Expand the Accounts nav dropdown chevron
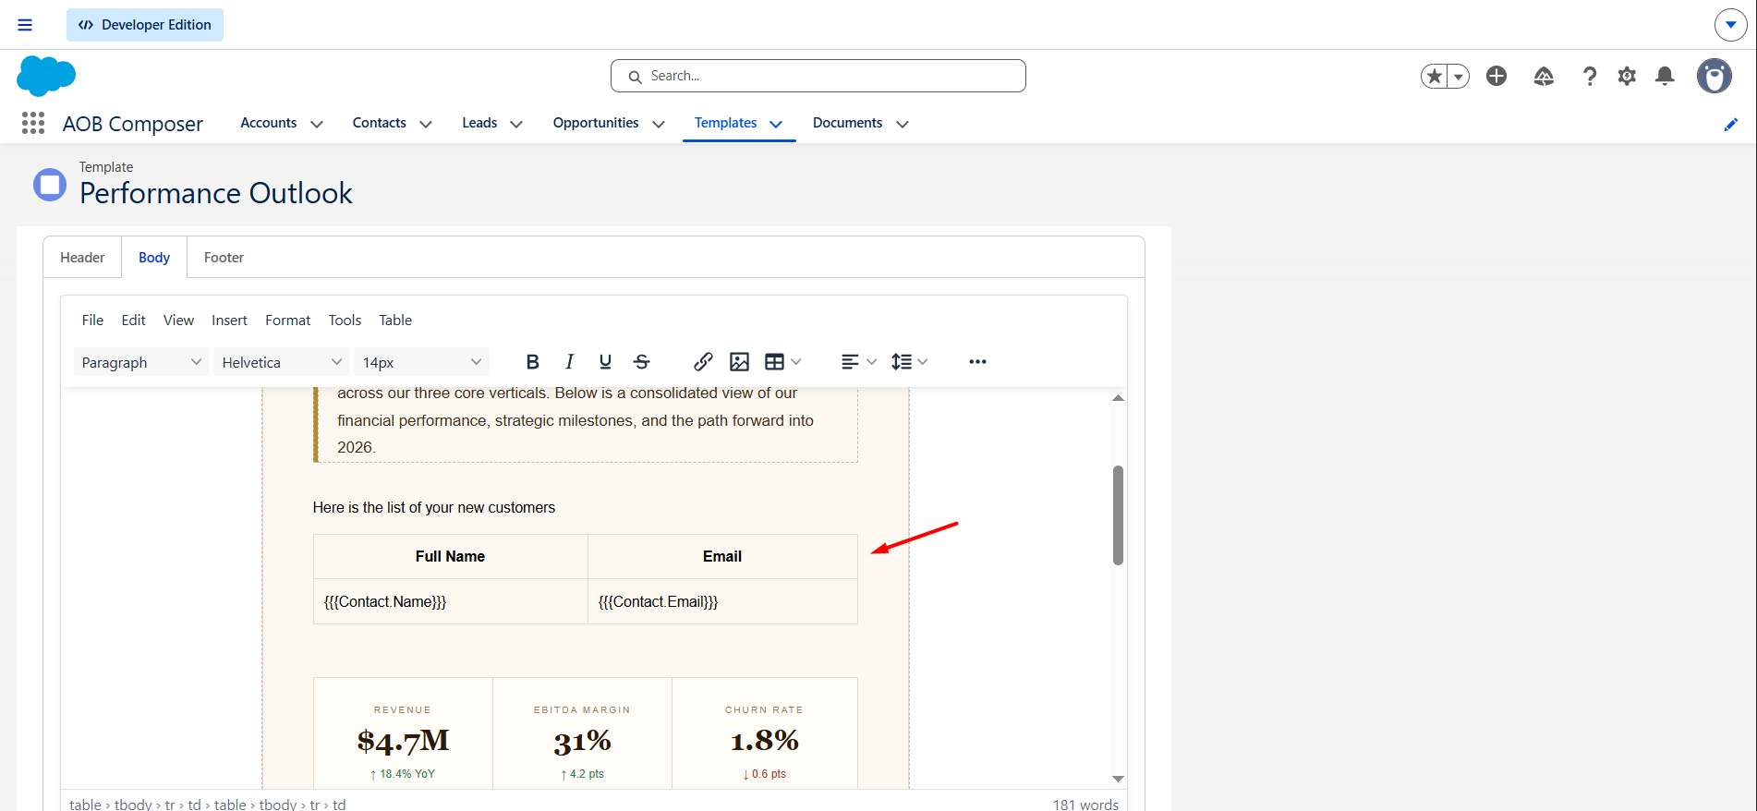Viewport: 1757px width, 811px height. click(x=317, y=124)
